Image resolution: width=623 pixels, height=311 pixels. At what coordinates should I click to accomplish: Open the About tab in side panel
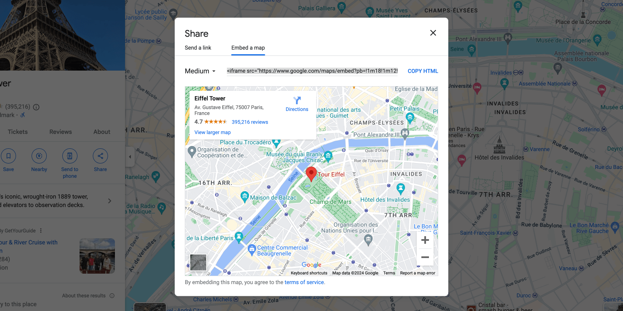pyautogui.click(x=102, y=132)
